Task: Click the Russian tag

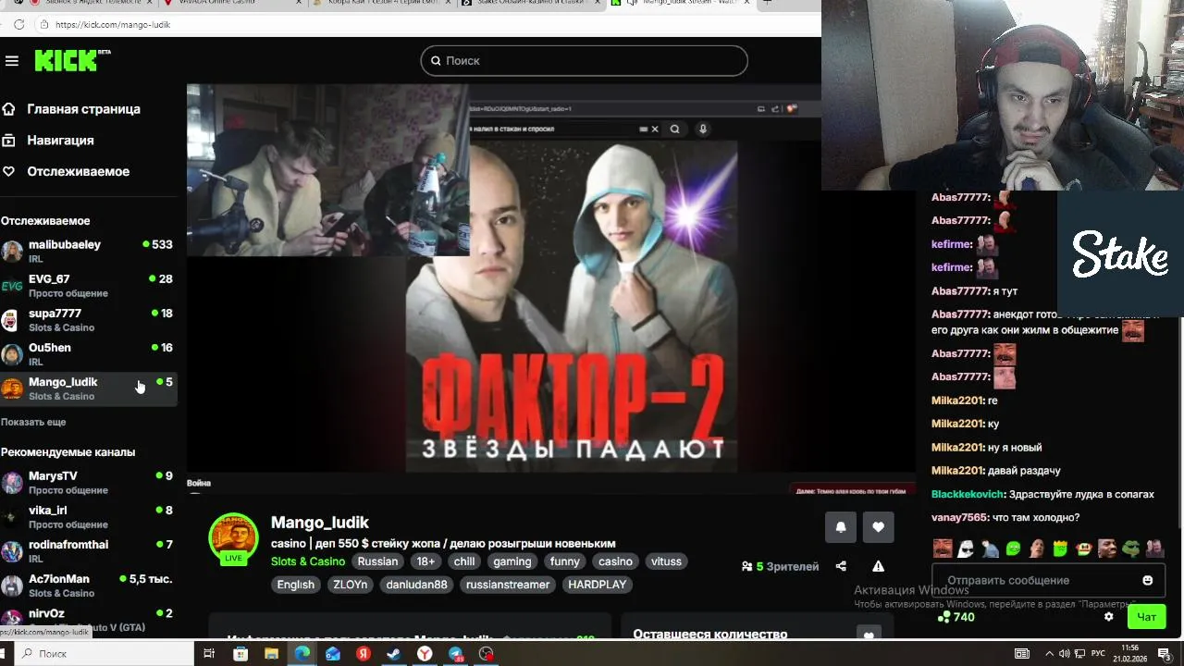Action: click(x=377, y=561)
